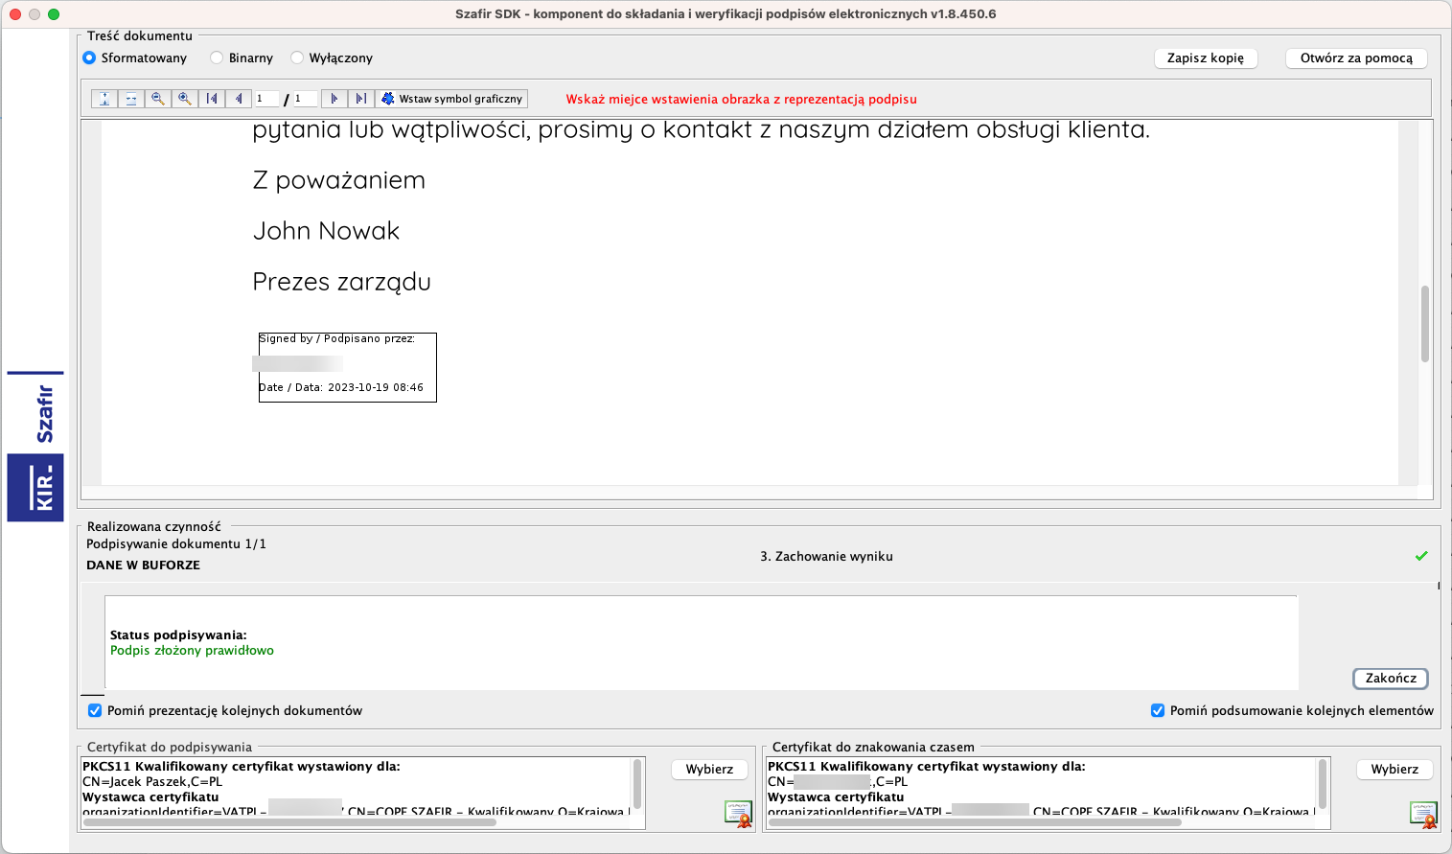Uncheck Pomiń prezentację kolejnych dokumentów
Image resolution: width=1452 pixels, height=854 pixels.
(x=95, y=710)
